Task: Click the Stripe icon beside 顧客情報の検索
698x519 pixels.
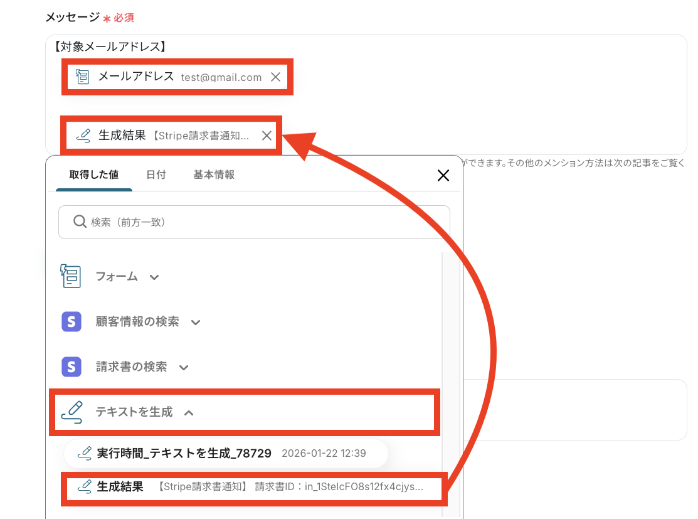Action: (71, 322)
